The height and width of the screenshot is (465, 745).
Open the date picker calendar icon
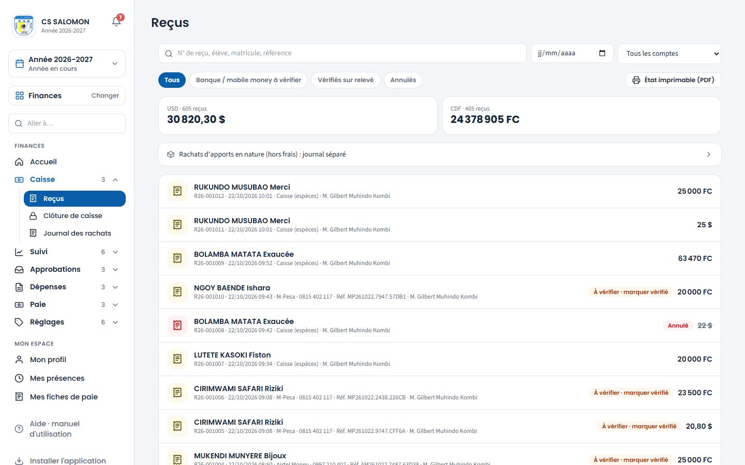tap(602, 53)
